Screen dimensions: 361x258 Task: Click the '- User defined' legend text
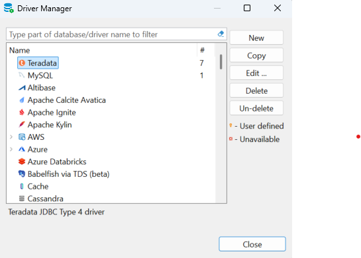(x=259, y=125)
